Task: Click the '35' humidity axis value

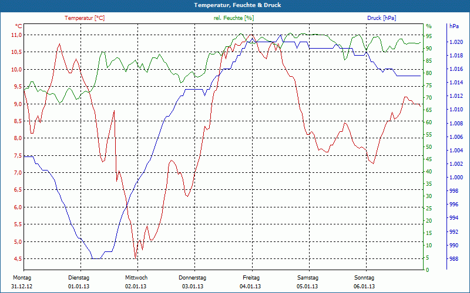Action: point(429,184)
